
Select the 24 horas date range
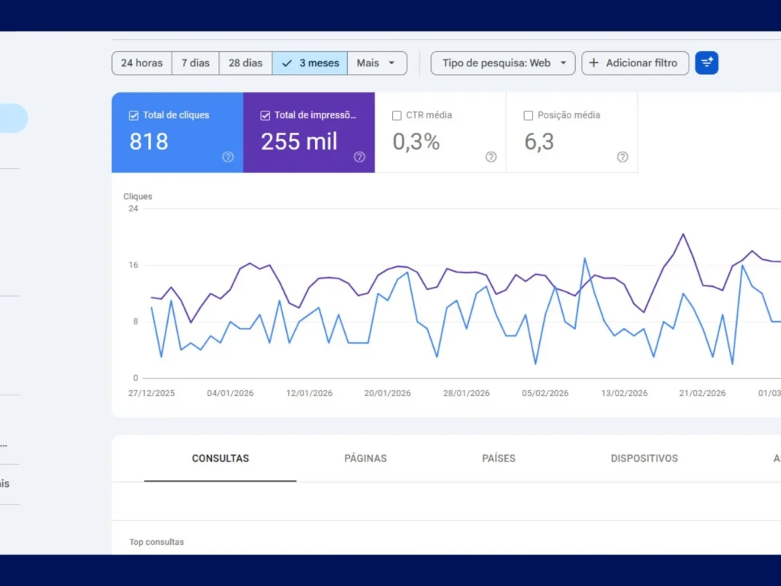[141, 63]
